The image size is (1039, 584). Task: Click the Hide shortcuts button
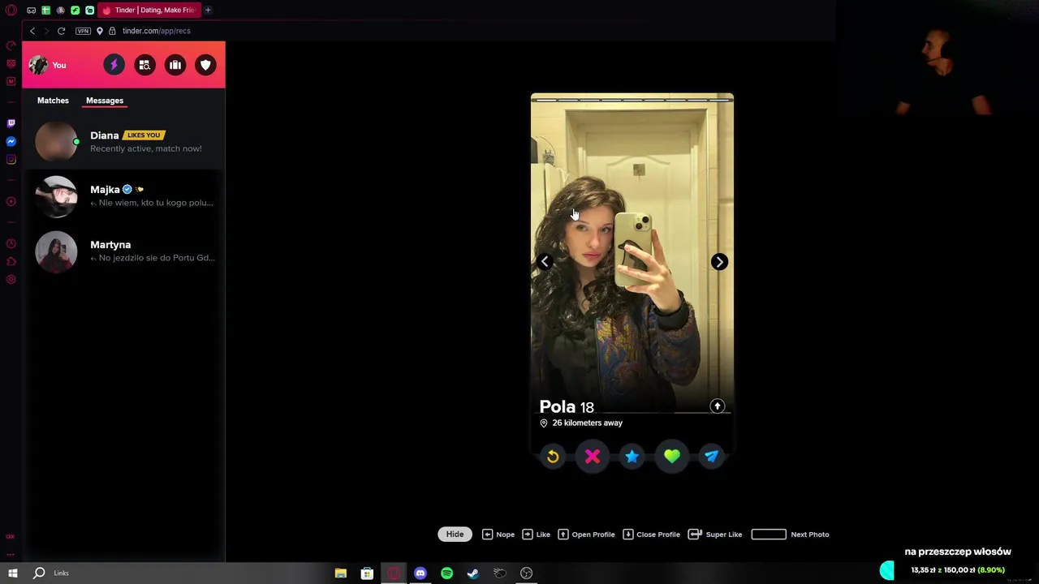point(455,534)
